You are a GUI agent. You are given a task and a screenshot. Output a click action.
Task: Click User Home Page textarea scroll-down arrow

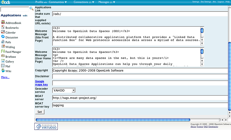tap(202, 64)
